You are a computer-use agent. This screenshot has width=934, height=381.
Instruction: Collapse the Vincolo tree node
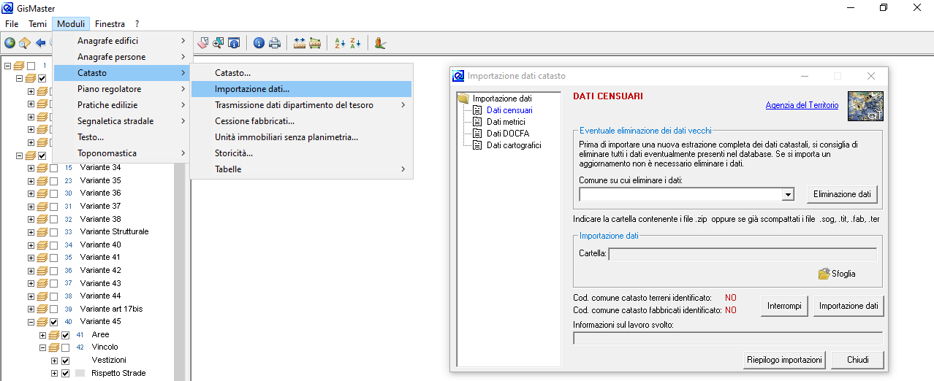point(42,347)
